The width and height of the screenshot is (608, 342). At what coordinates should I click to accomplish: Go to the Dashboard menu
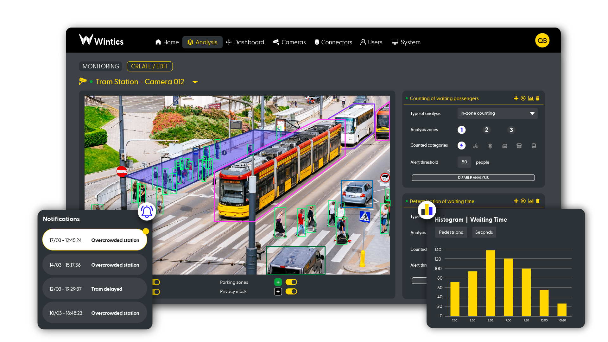245,42
